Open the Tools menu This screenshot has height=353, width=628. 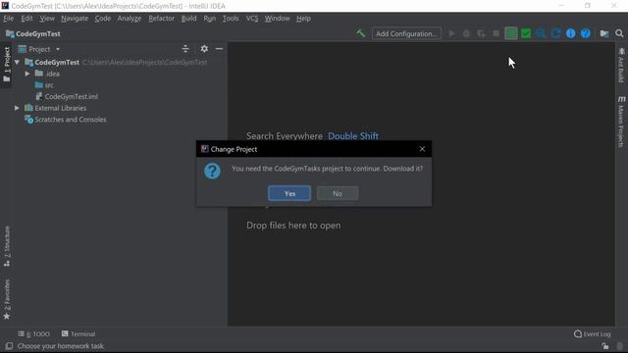pos(231,19)
